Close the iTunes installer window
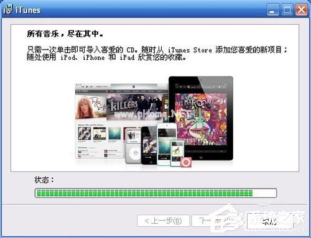Screen dimensions: 311x238 [x=301, y=9]
